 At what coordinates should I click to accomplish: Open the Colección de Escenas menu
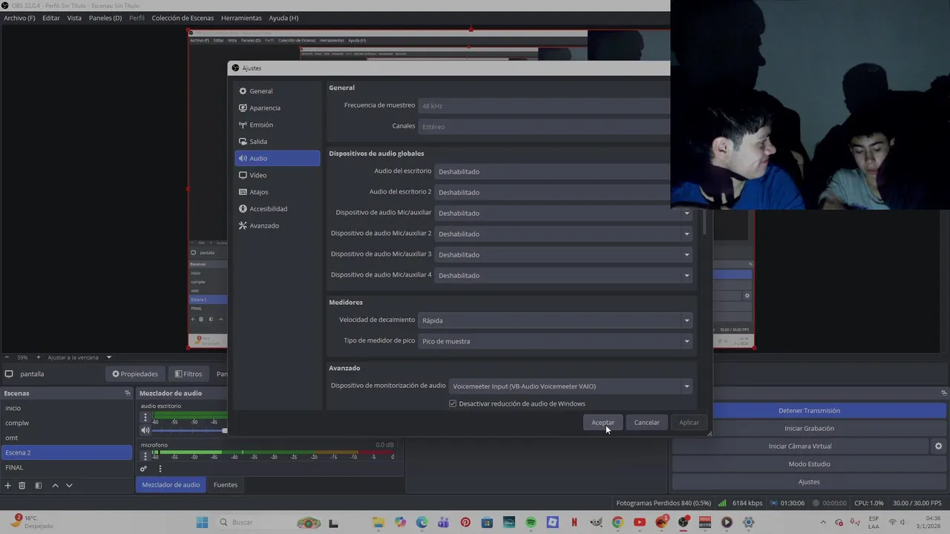183,18
